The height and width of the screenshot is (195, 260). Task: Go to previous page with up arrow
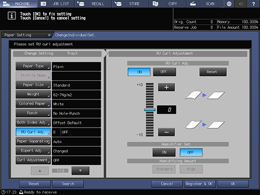[x=40, y=170]
